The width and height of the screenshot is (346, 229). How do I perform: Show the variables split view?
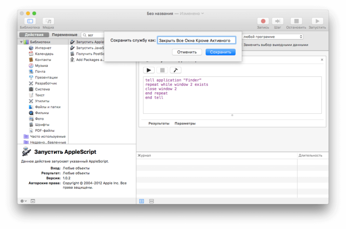pos(151,201)
